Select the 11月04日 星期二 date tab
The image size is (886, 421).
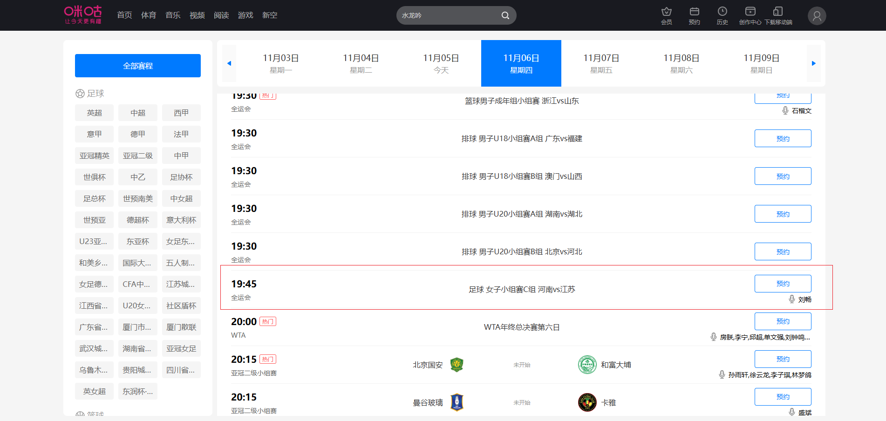pyautogui.click(x=361, y=63)
